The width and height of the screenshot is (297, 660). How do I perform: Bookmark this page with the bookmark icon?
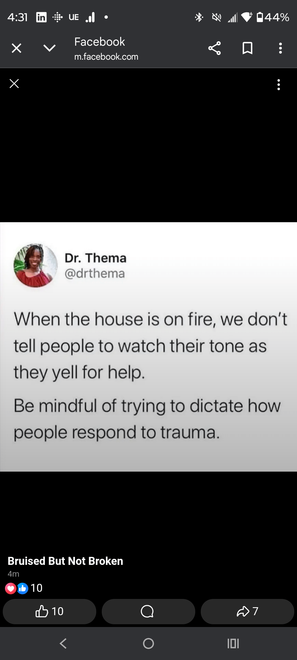pos(248,48)
